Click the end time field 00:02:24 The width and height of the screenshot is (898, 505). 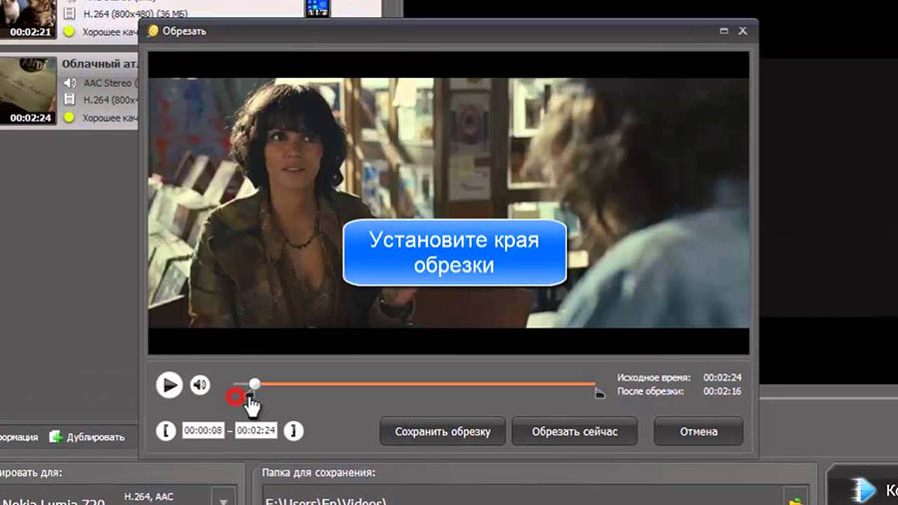click(x=255, y=431)
